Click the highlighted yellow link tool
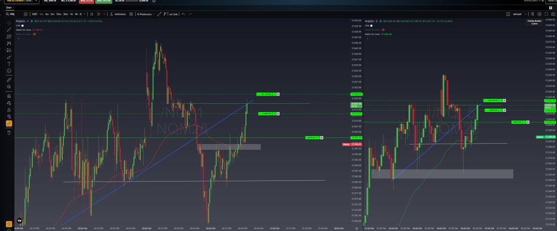Screen dimensions: 557x231 pos(9,123)
